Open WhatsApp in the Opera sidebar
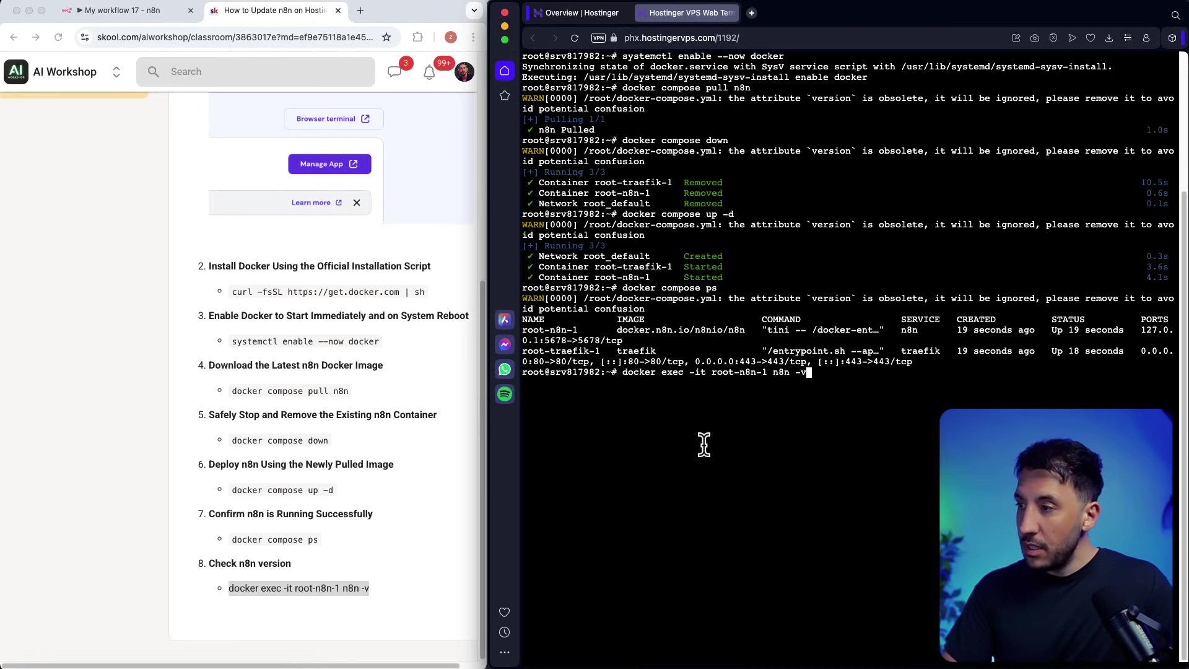The height and width of the screenshot is (669, 1189). tap(505, 369)
